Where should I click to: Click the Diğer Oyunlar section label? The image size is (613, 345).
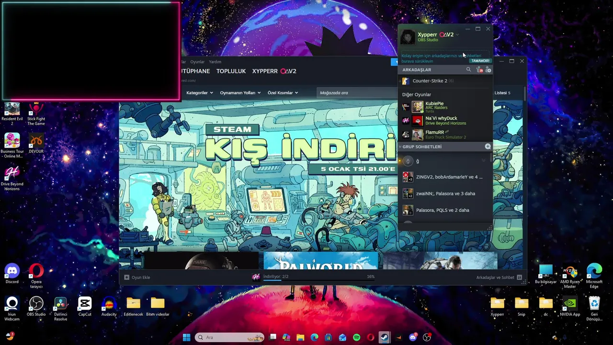pos(417,94)
